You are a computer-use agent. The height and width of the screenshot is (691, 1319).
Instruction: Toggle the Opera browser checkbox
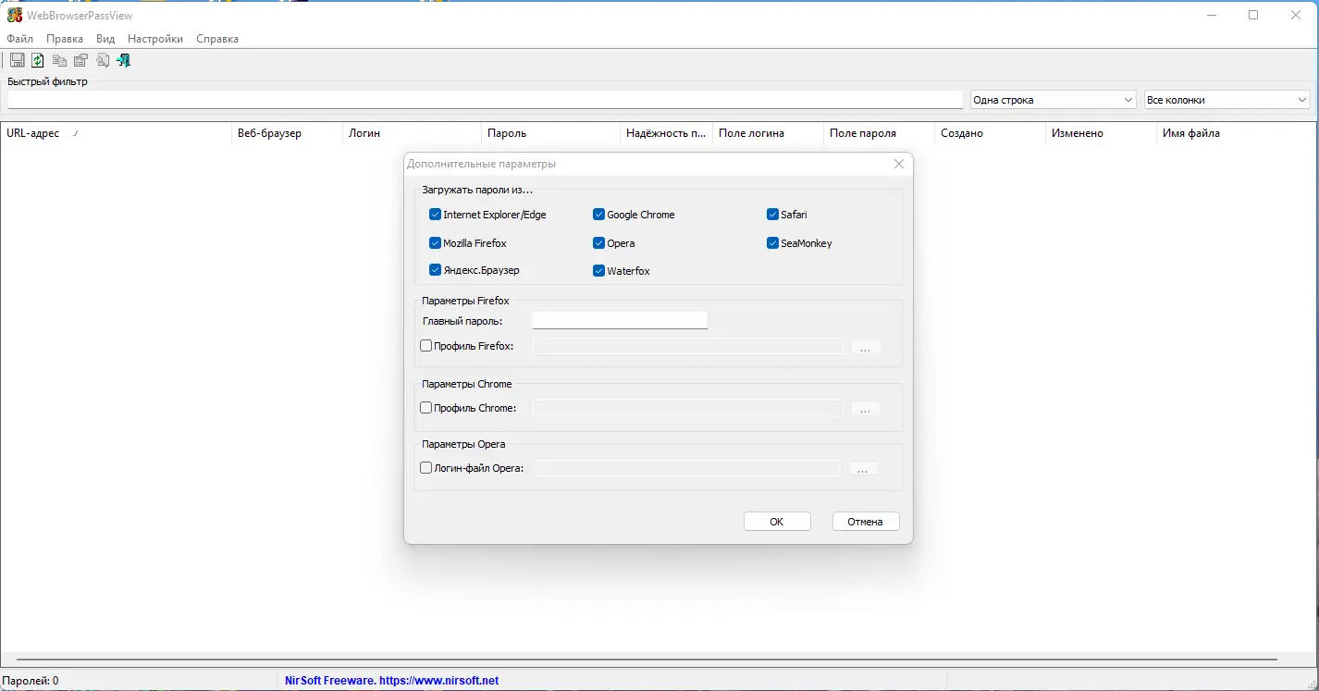[598, 243]
